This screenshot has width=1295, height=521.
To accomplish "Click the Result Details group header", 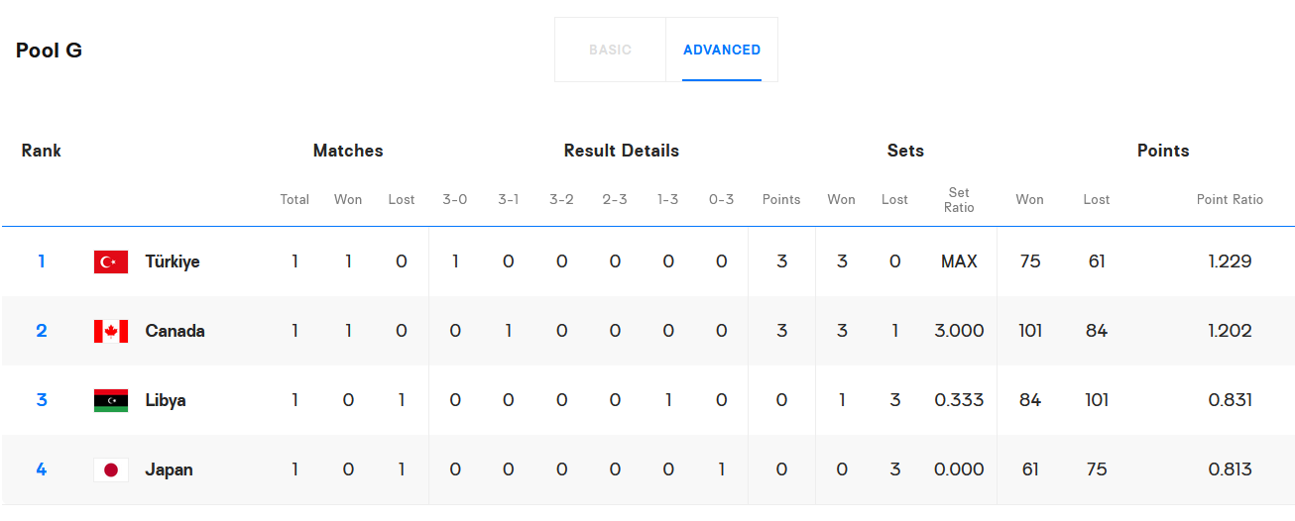I will pos(622,151).
